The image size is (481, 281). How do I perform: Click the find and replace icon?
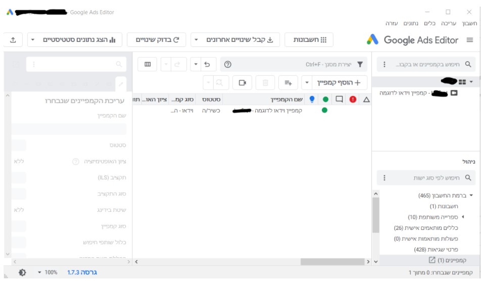(x=219, y=82)
